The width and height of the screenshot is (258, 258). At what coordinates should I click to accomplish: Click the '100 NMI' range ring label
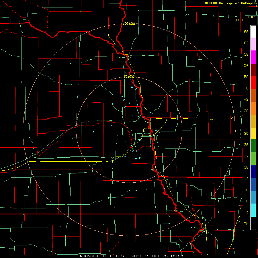tap(129, 24)
